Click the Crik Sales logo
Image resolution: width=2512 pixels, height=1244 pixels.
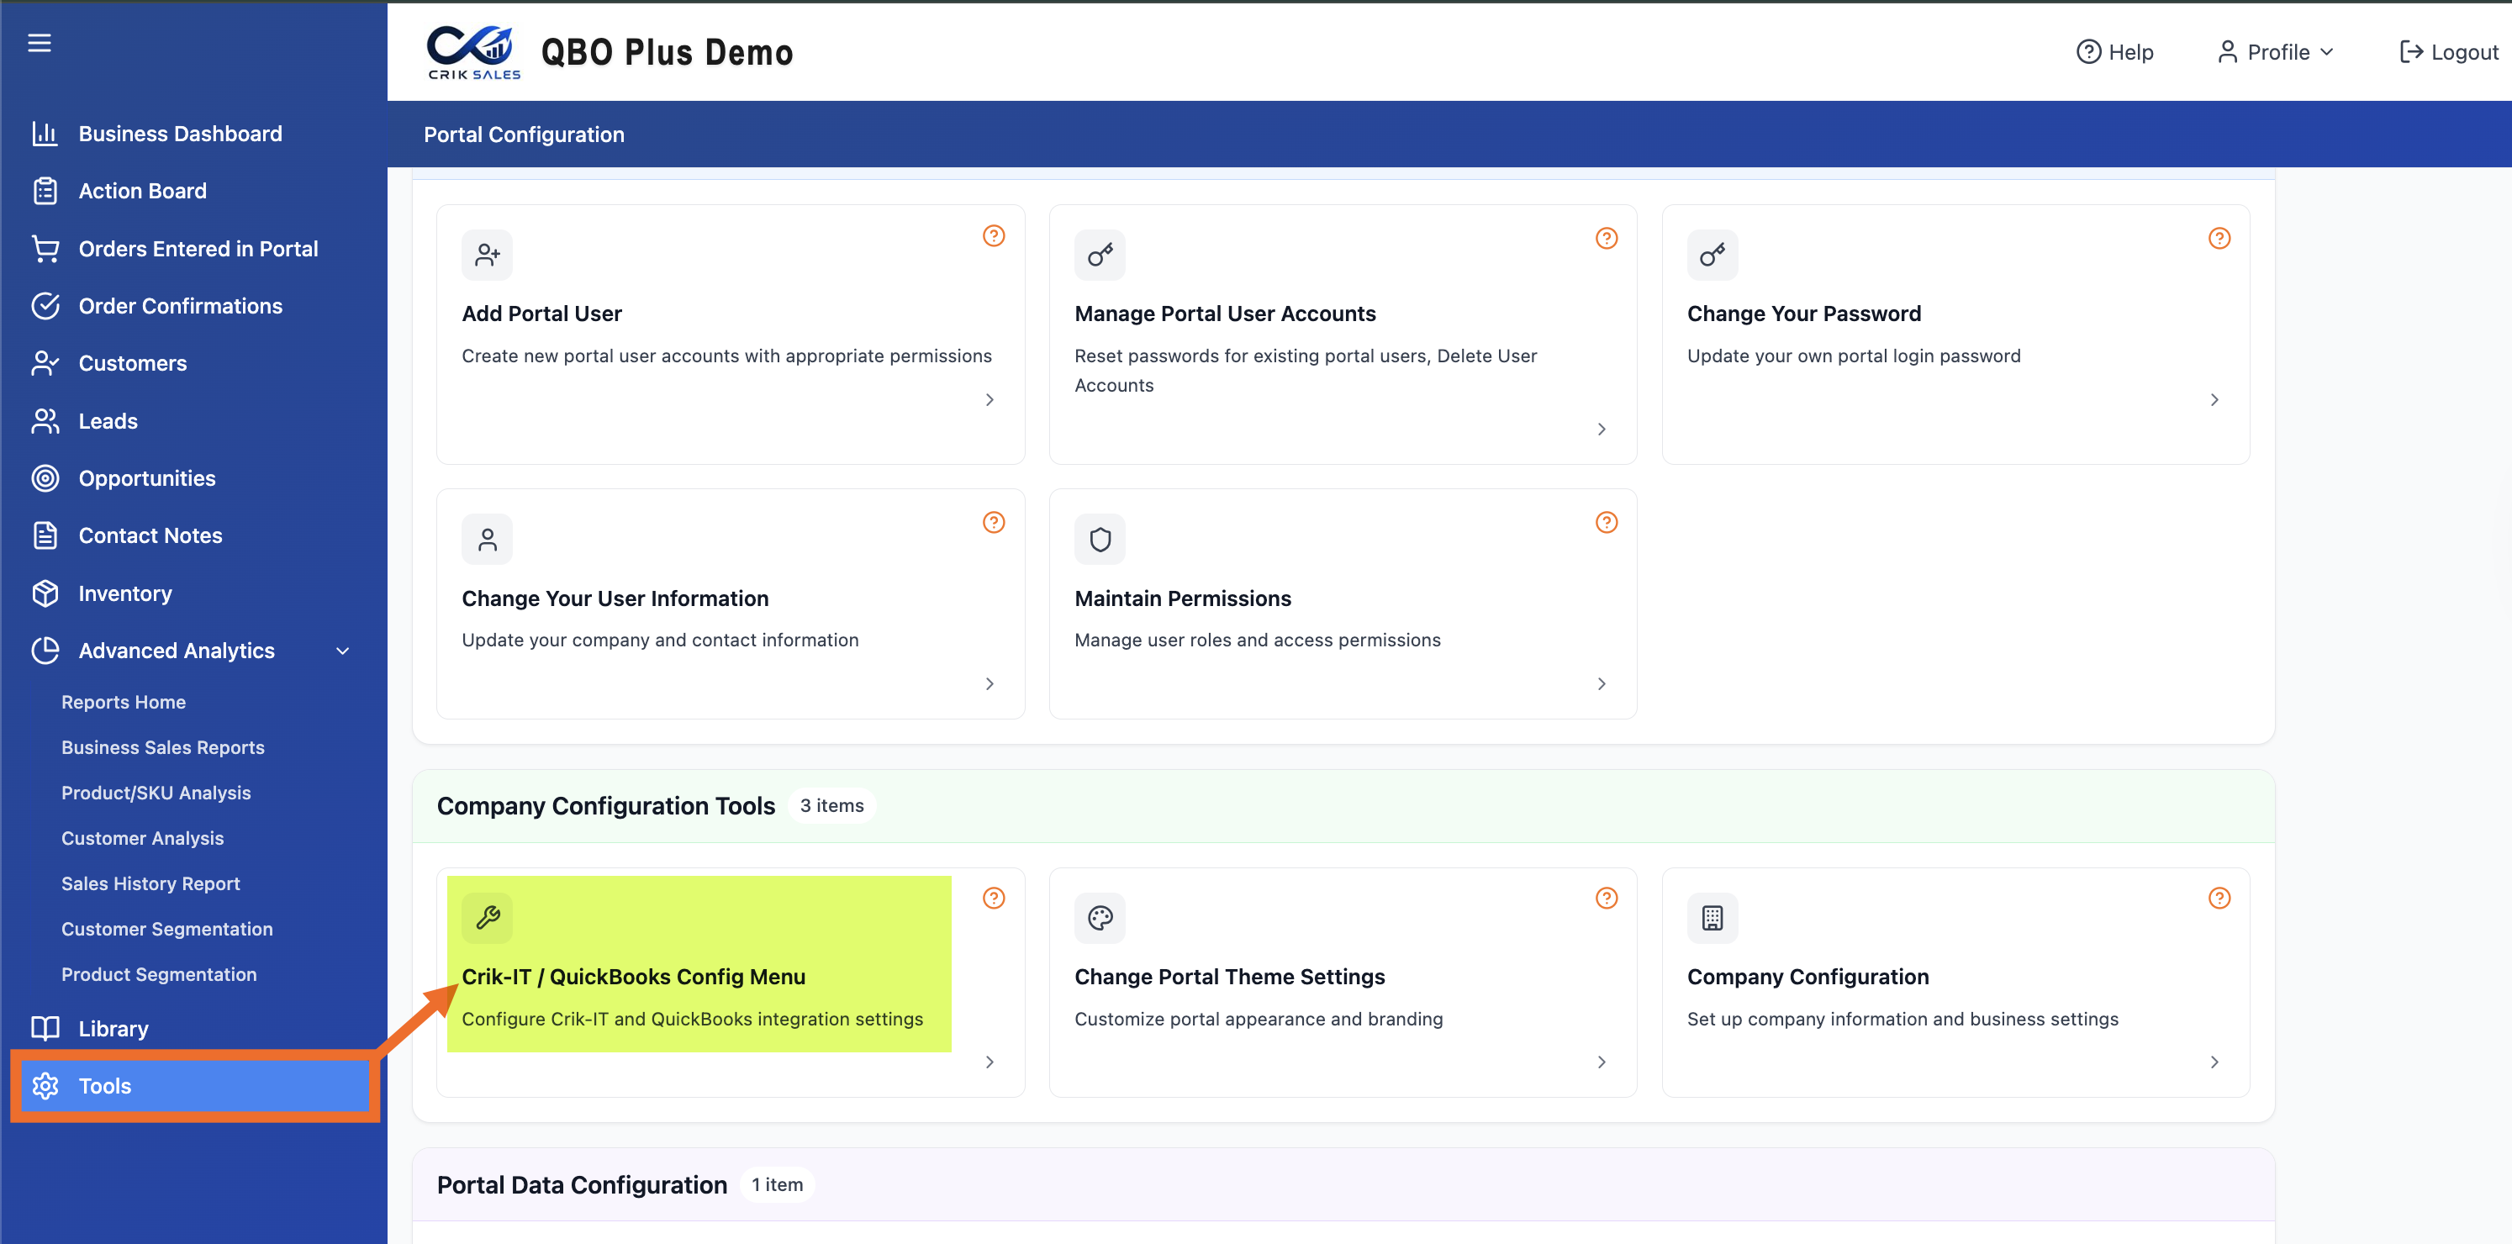[x=473, y=51]
